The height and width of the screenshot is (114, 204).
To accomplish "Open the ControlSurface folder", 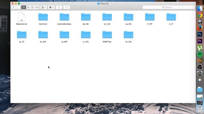I will pos(64,17).
